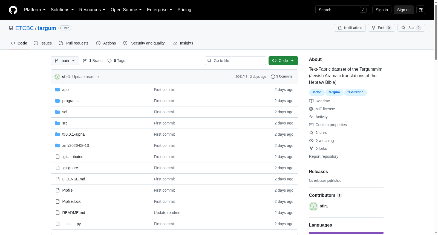Open the app folder icon
Screen dimensions: 438x235
click(57, 90)
